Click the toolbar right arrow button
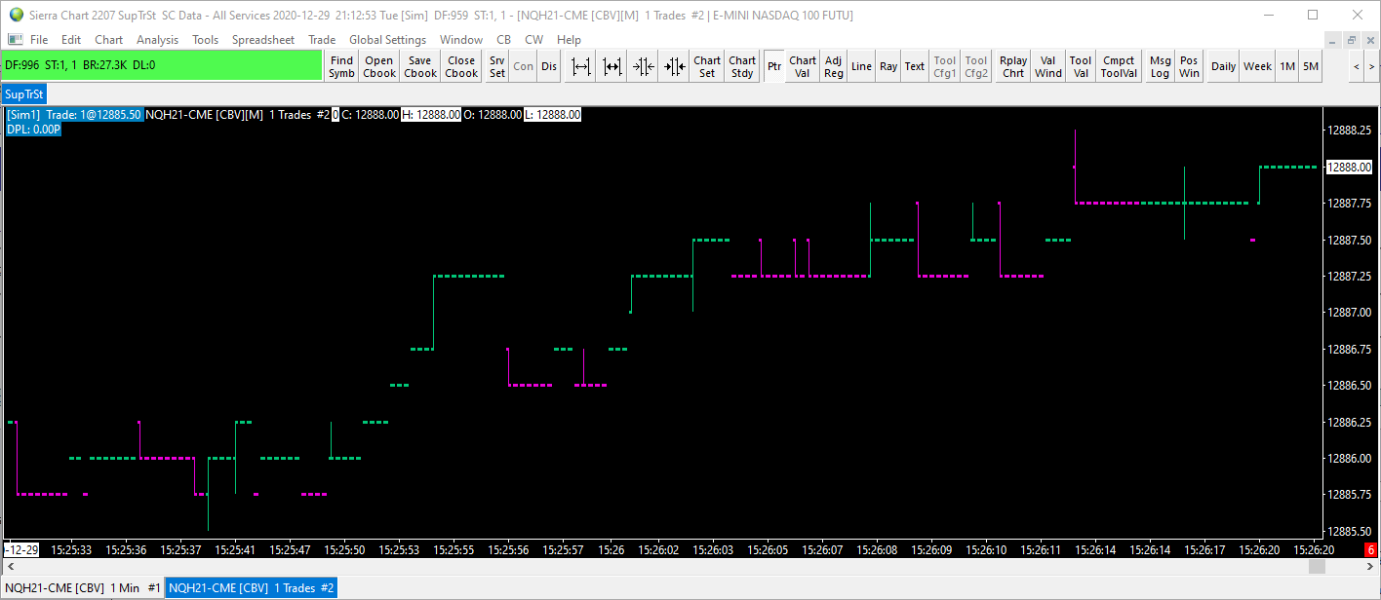Image resolution: width=1381 pixels, height=600 pixels. (x=1371, y=66)
